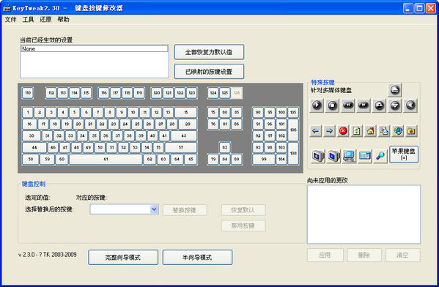Select the wake key monitor icon
439x287 pixels.
tap(333, 156)
